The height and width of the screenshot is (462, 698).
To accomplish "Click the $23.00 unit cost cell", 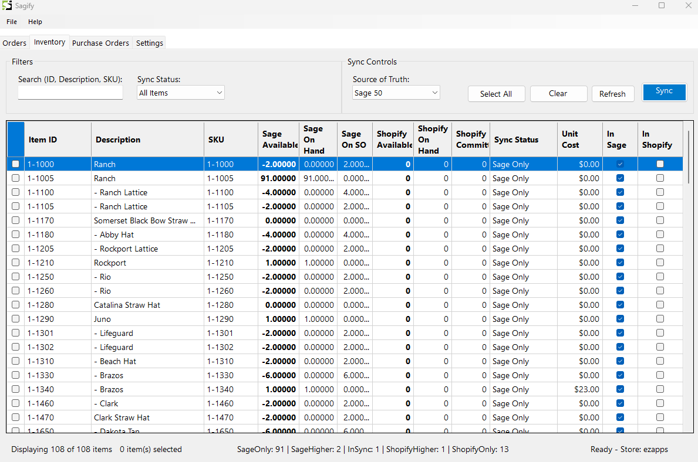I will (x=580, y=389).
